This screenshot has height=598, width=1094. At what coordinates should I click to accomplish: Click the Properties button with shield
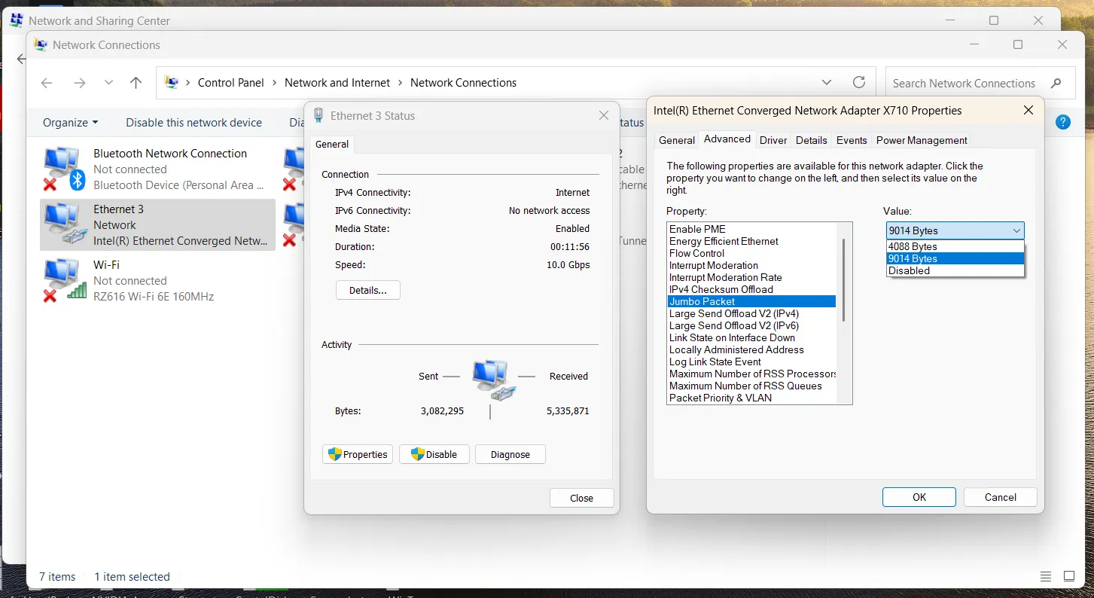tap(358, 454)
